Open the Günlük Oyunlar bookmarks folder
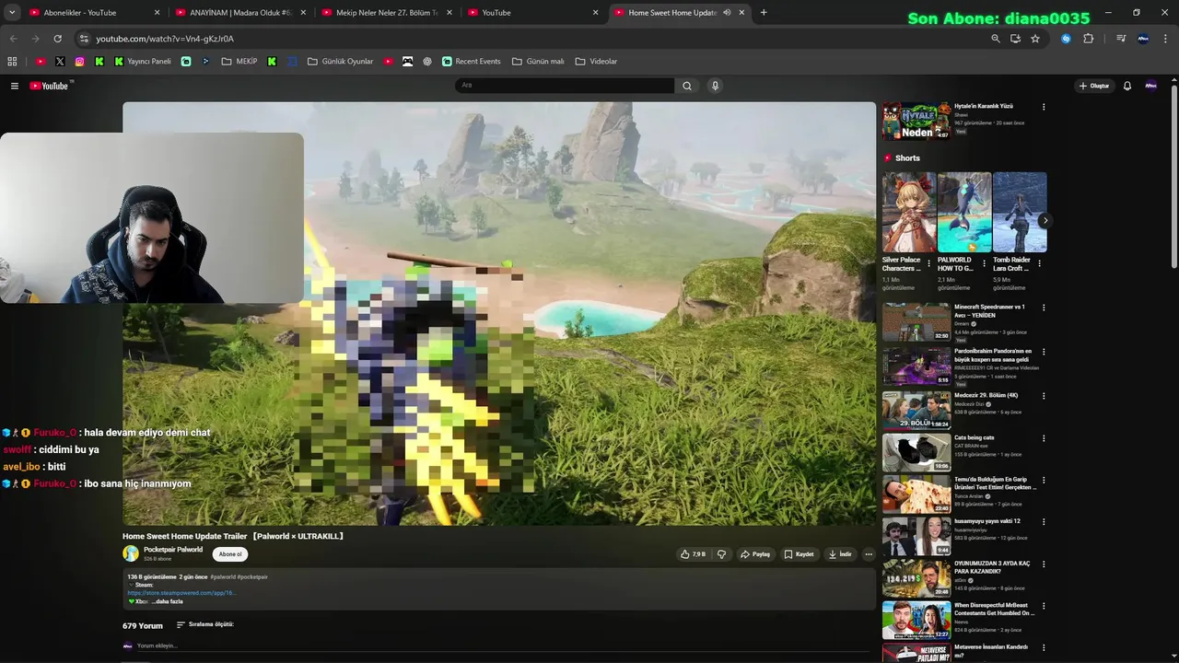Screen dimensions: 1179x663 [x=340, y=62]
